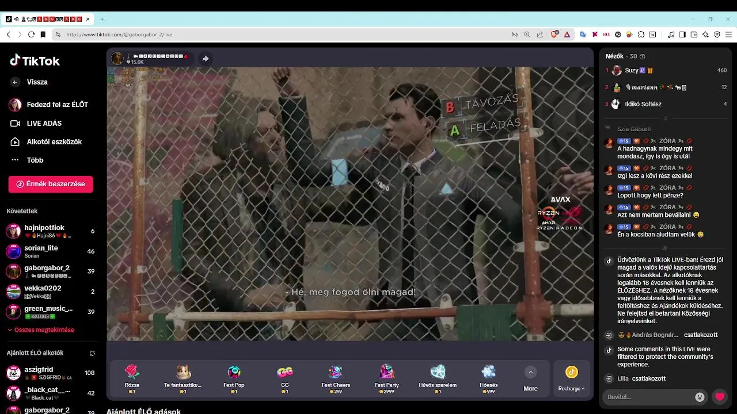
Task: Open followed channel green_music_
Action: point(51,312)
